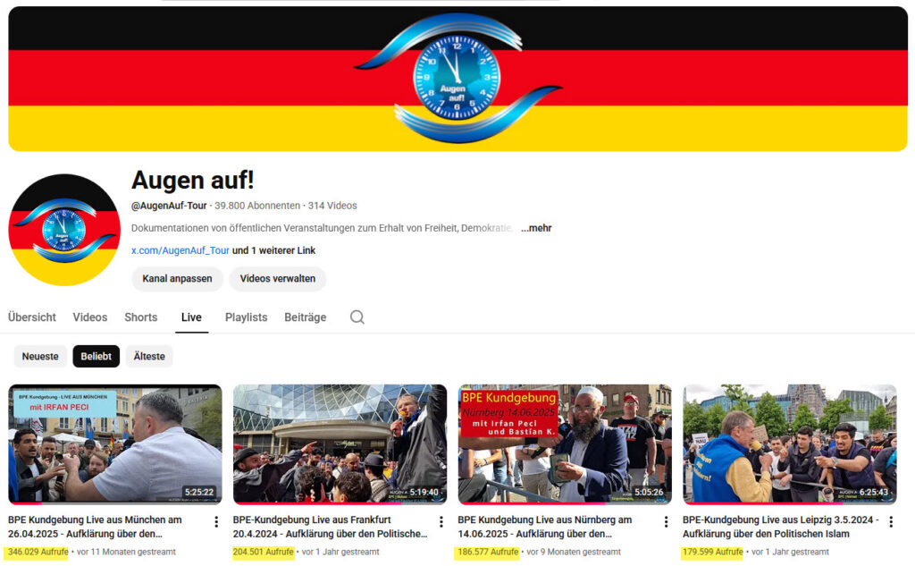
Task: Select the Beliebt sort filter
Action: pyautogui.click(x=96, y=357)
